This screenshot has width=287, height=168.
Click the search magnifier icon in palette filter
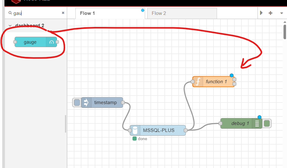10,13
